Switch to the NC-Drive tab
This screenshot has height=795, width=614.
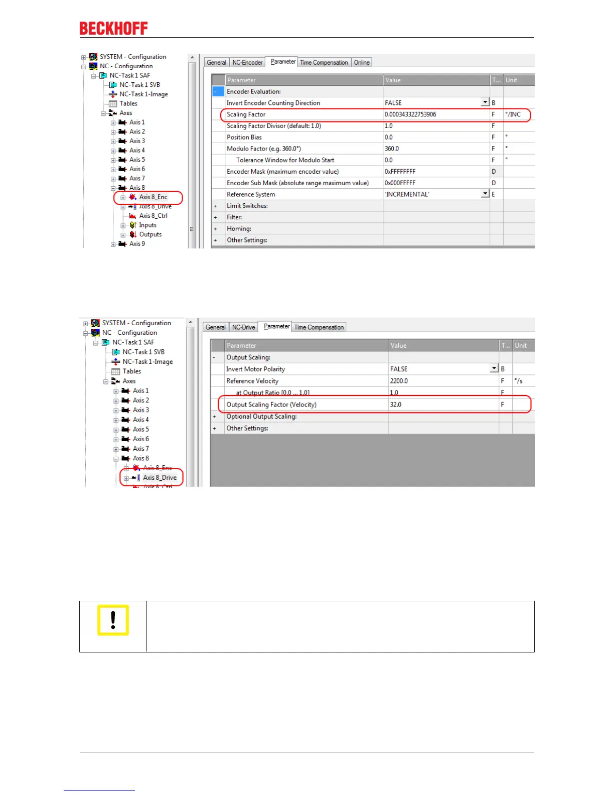243,327
